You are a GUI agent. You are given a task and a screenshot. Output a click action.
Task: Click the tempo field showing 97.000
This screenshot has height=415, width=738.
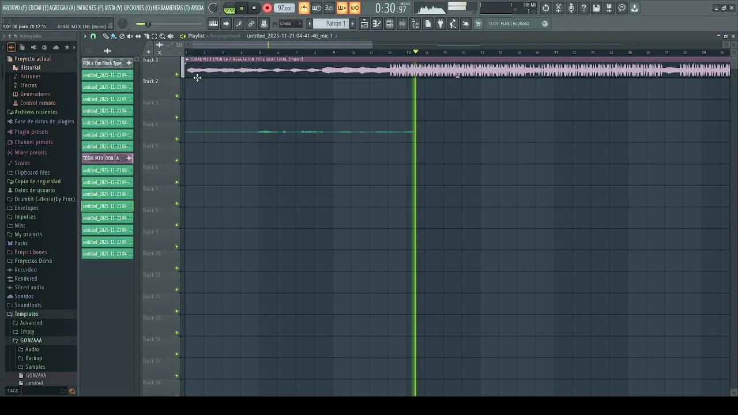285,8
